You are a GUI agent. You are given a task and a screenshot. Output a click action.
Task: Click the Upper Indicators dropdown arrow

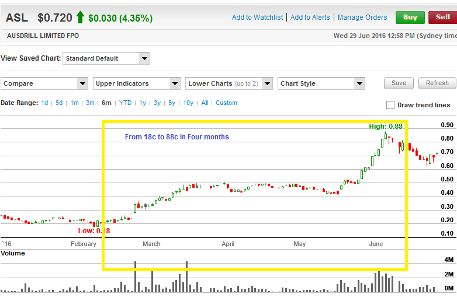click(175, 83)
